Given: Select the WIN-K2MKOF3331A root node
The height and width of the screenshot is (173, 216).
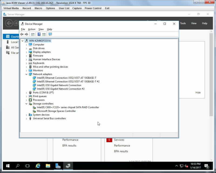Looking at the screenshot, I should [x=40, y=41].
